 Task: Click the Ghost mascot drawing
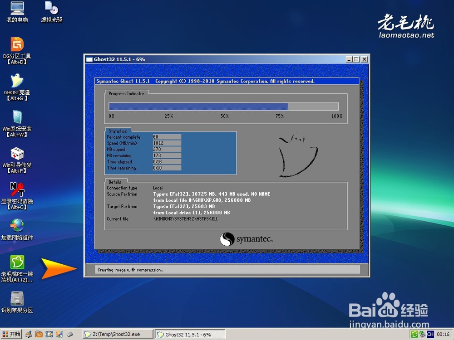tap(298, 155)
